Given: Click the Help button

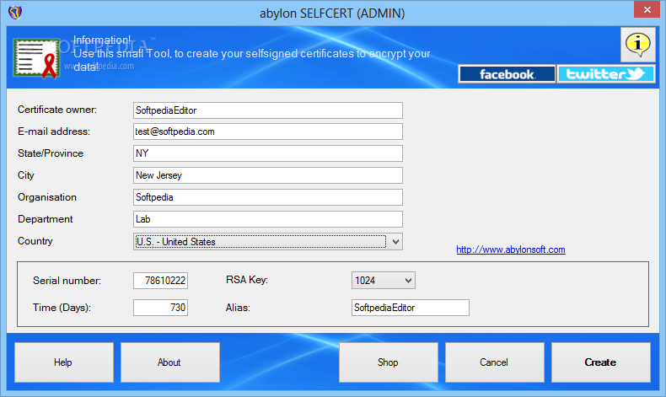Looking at the screenshot, I should click(64, 362).
